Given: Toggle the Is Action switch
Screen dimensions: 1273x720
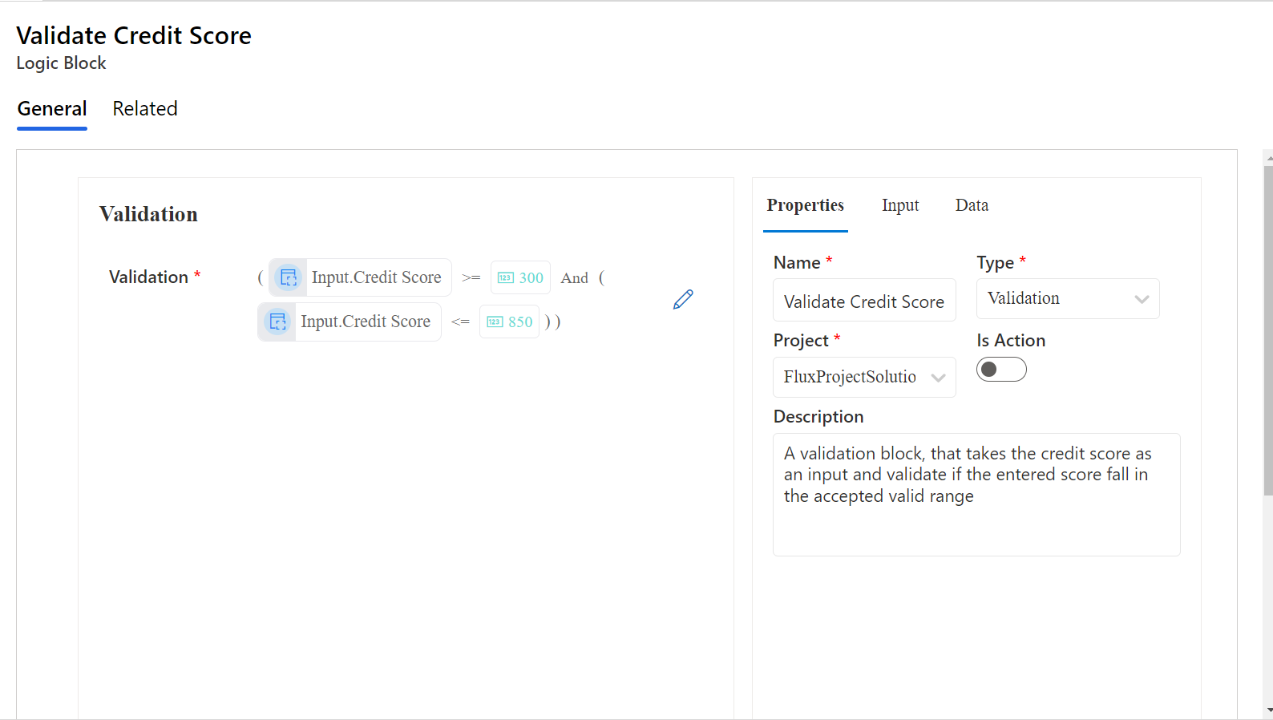Looking at the screenshot, I should (1001, 369).
